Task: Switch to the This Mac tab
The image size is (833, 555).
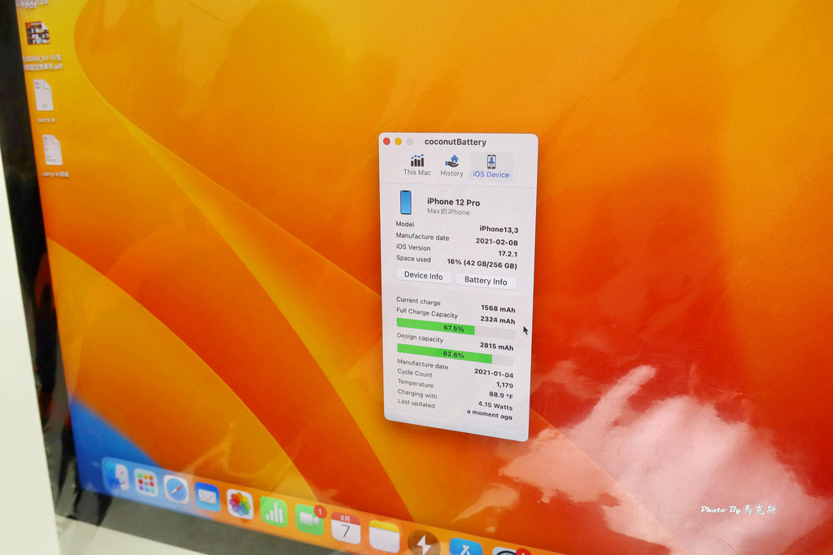Action: 417,165
